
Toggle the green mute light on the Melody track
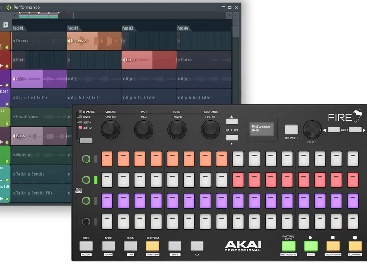(7, 161)
